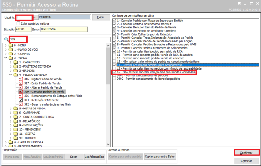Click the 2 - COMPRA folder icon
261x166 pixels.
tap(11, 54)
